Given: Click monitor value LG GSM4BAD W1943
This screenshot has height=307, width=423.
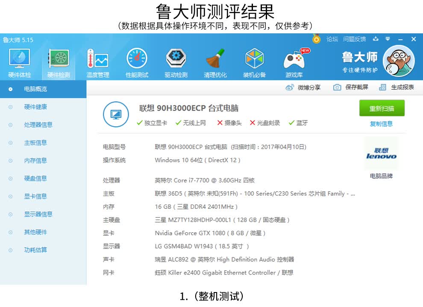Looking at the screenshot, I should [202, 246].
